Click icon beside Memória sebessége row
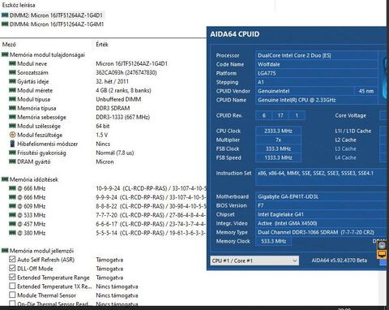Screen dimensions: 389x310 [x=12, y=117]
